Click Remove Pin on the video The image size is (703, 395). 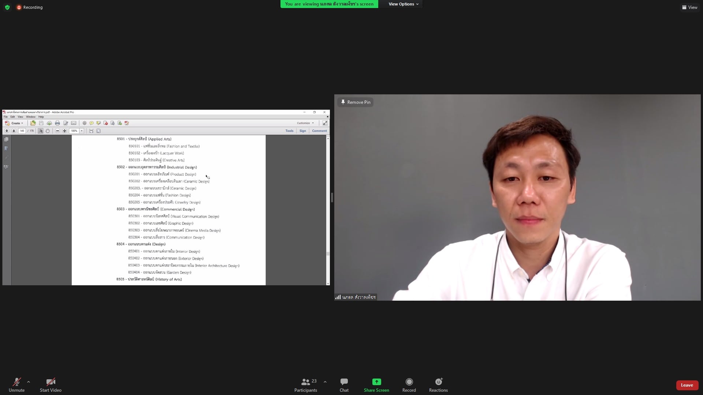[x=355, y=102]
